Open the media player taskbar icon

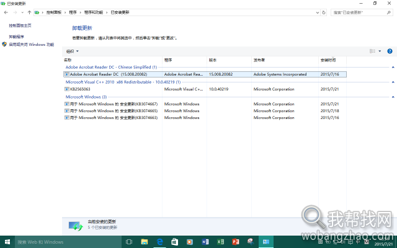tap(190, 242)
